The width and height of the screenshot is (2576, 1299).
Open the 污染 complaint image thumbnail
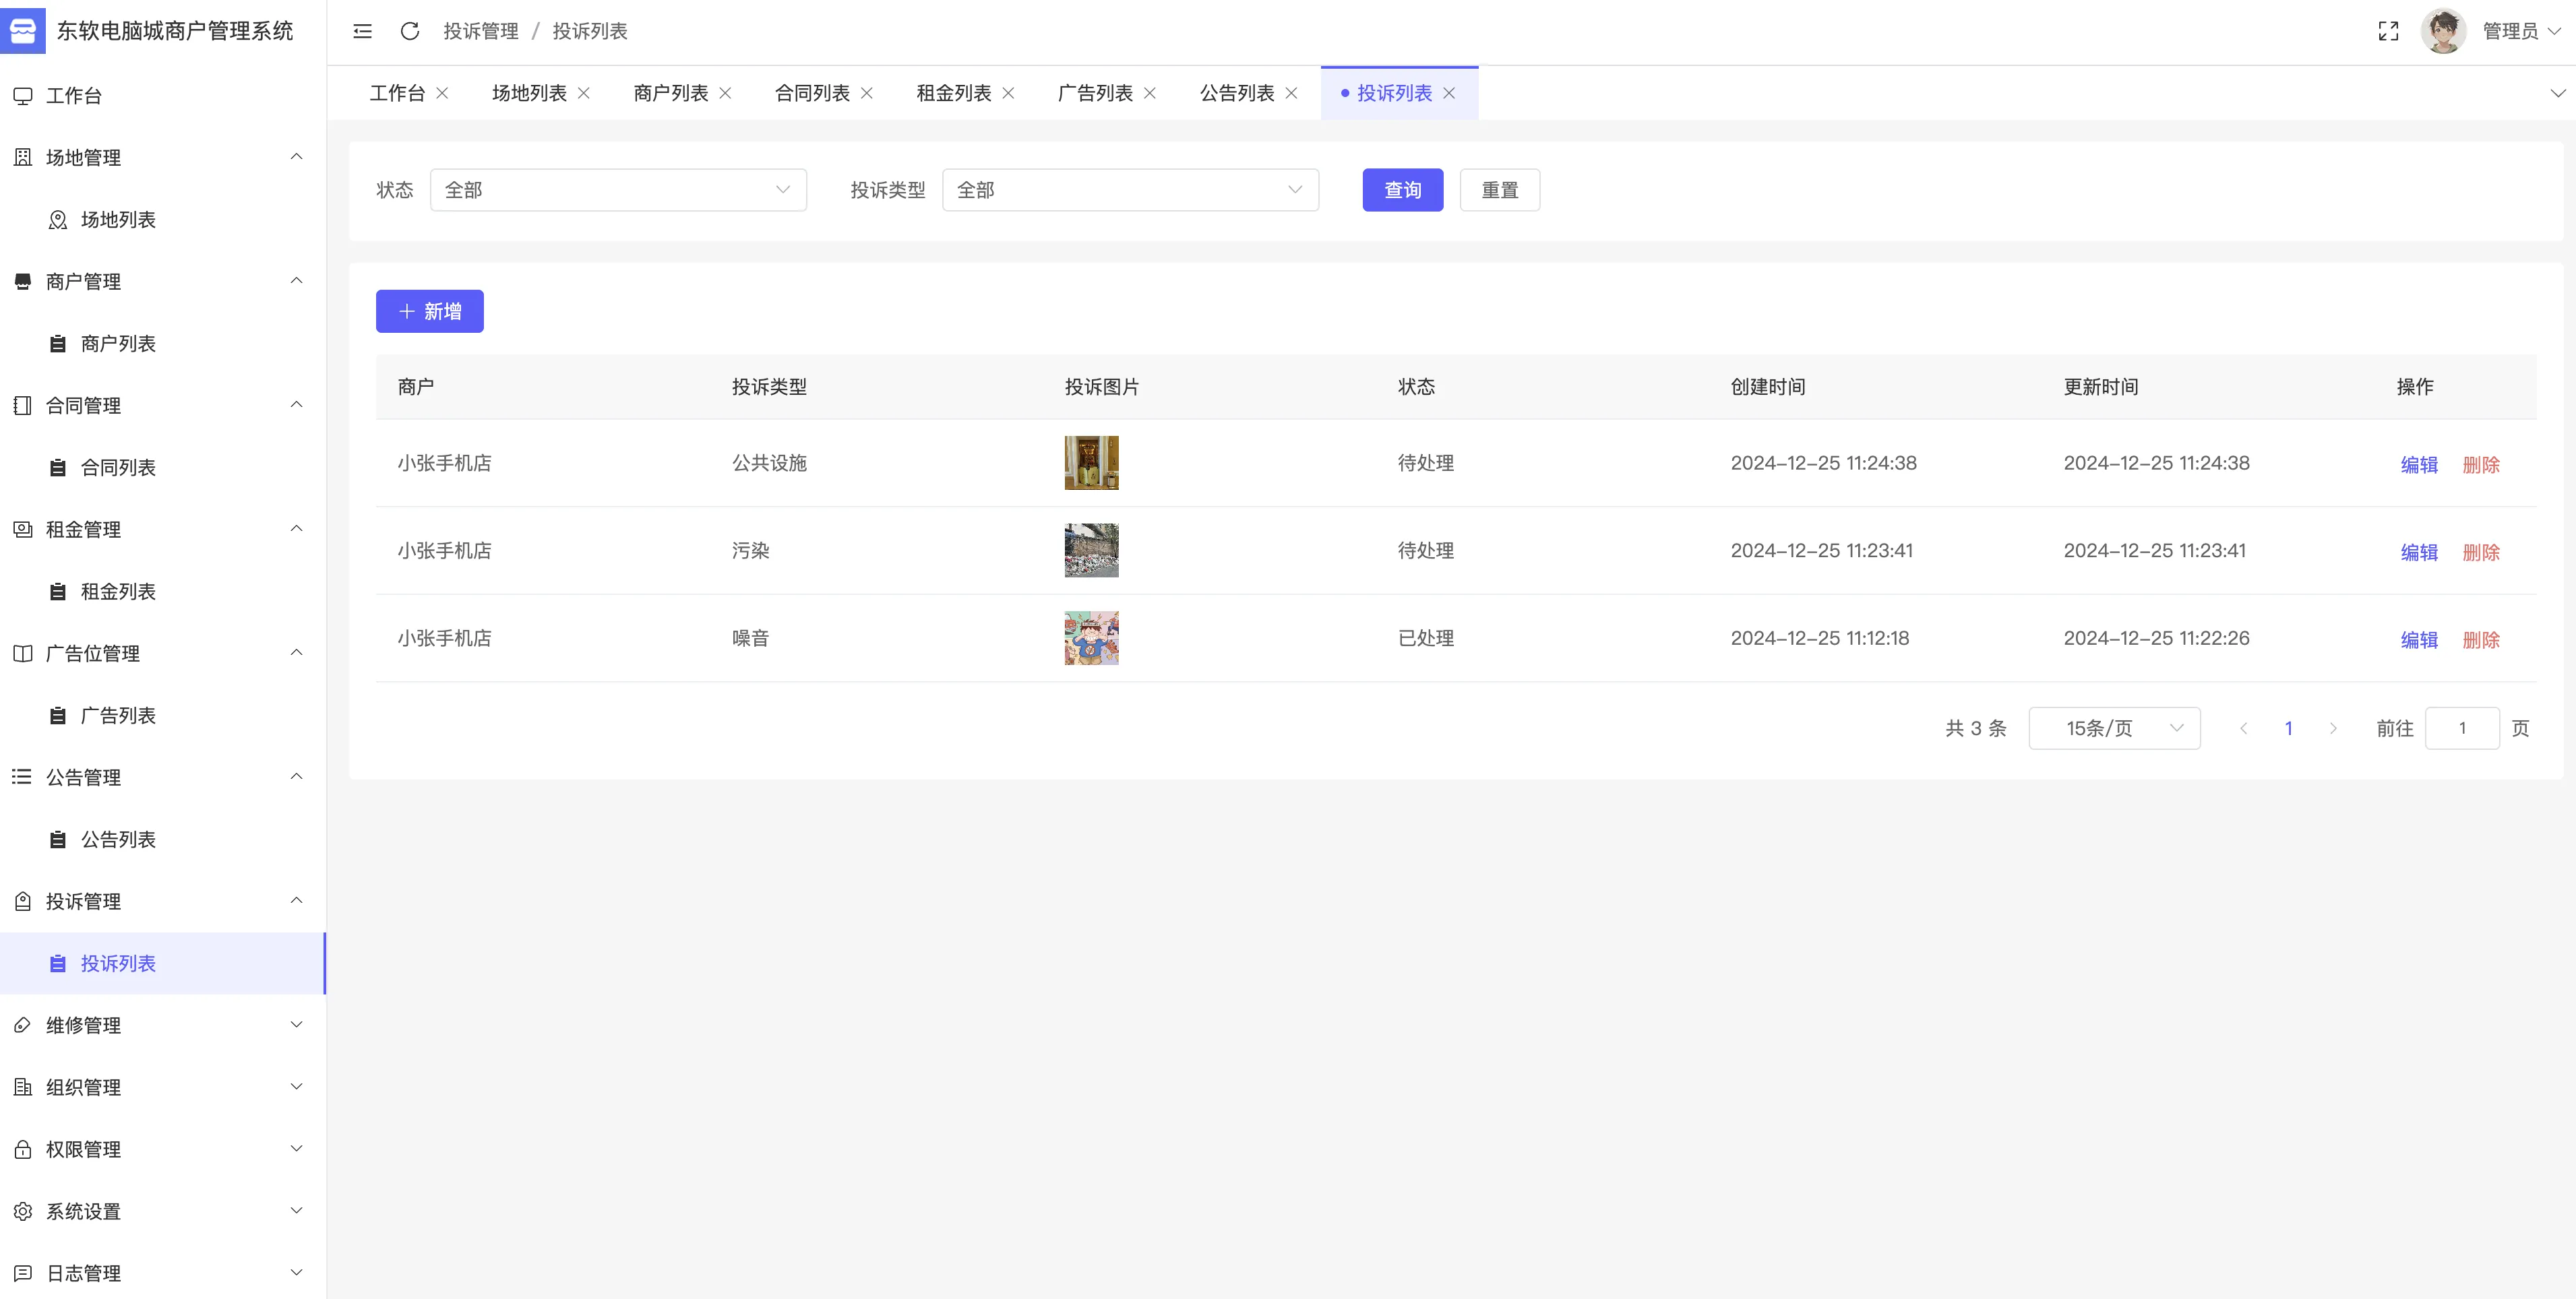click(x=1091, y=551)
